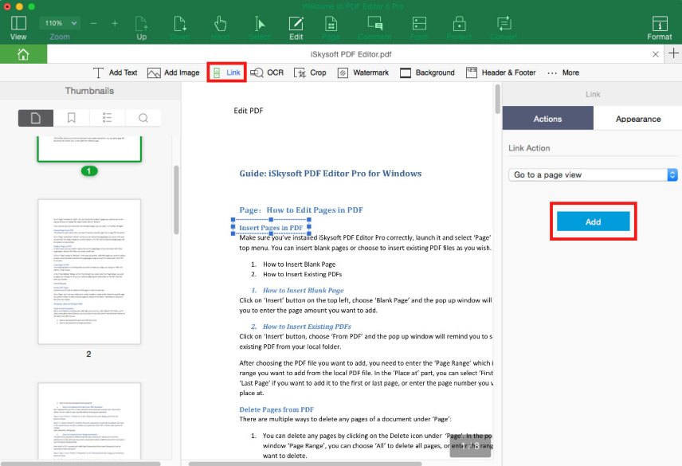
Task: Expand the More tools menu
Action: pyautogui.click(x=563, y=72)
